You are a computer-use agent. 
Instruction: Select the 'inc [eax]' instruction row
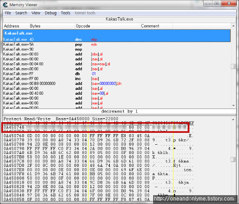pyautogui.click(x=117, y=79)
